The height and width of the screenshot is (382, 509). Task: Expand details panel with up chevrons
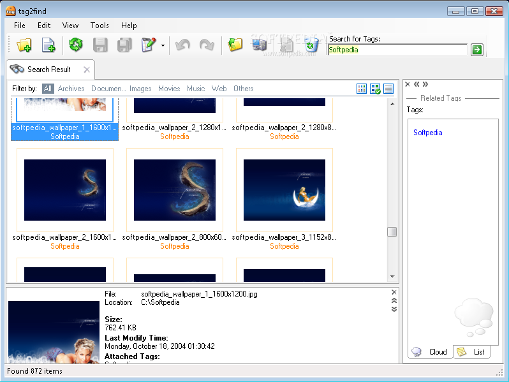[394, 300]
